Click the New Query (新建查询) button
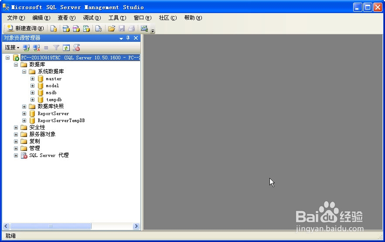The width and height of the screenshot is (385, 242). pos(26,28)
